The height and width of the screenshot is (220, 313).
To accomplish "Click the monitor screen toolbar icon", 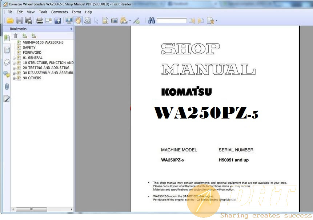I will [x=69, y=21].
